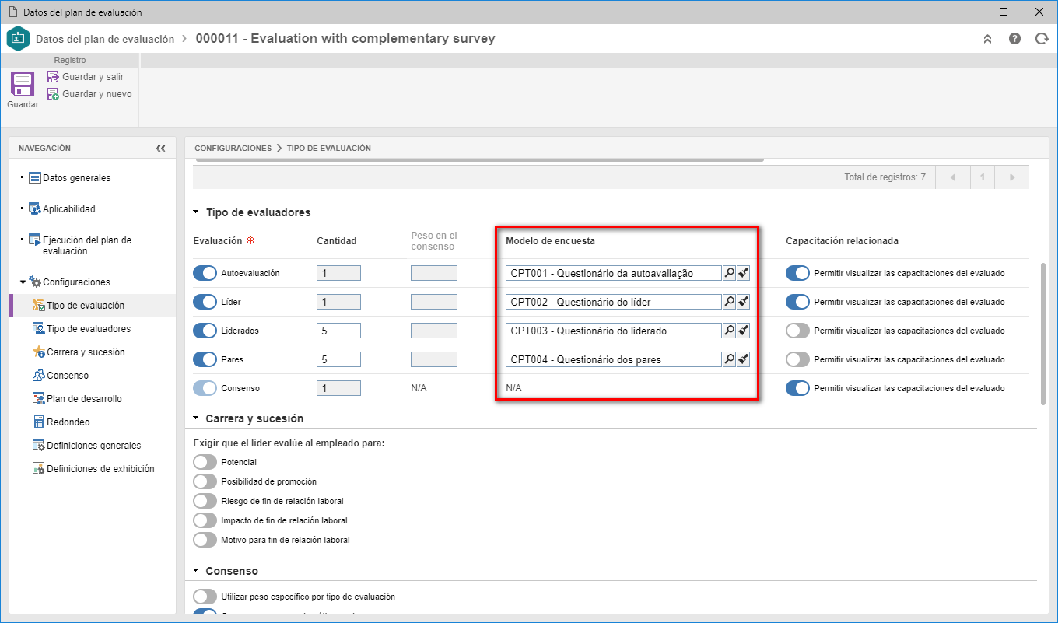Toggle the Consenso evaluation switch
Screen dimensions: 1058x623
(205, 388)
